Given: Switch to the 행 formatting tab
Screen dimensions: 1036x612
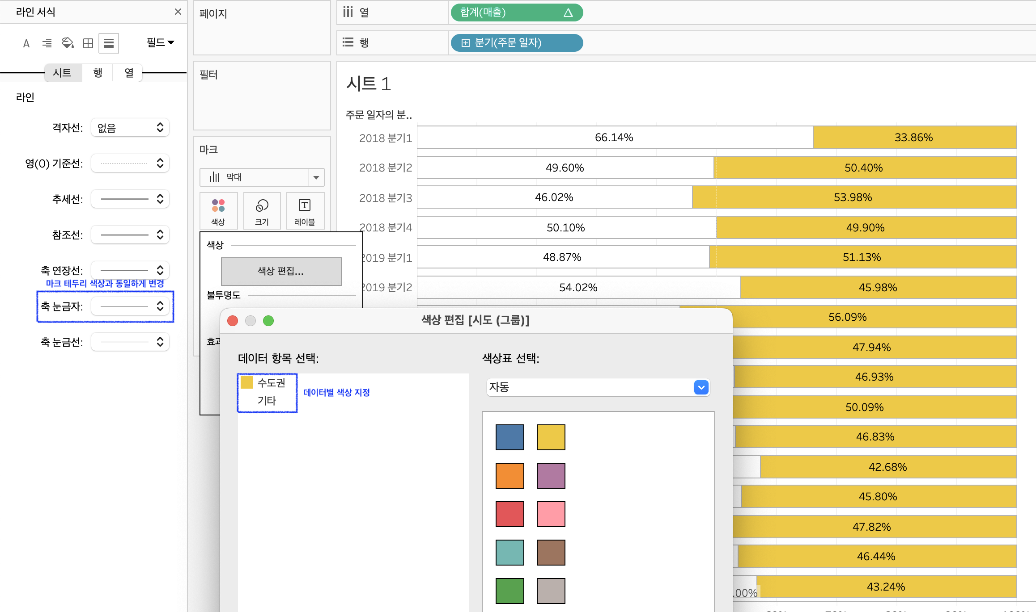Looking at the screenshot, I should coord(98,73).
